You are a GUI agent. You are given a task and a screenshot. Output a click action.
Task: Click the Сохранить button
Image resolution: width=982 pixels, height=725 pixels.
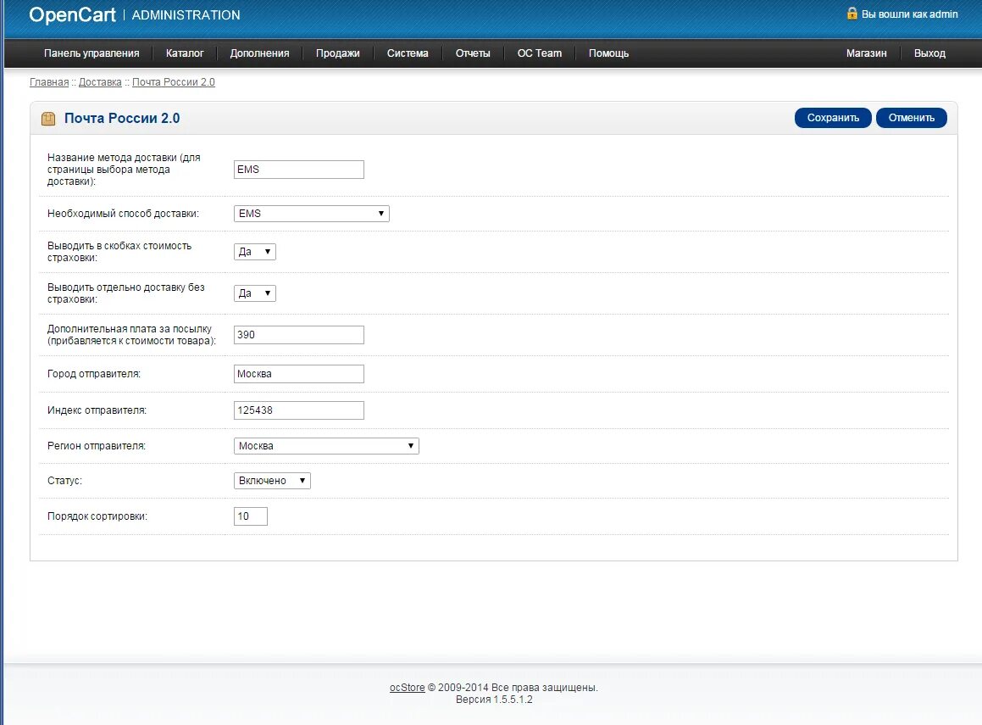(833, 118)
